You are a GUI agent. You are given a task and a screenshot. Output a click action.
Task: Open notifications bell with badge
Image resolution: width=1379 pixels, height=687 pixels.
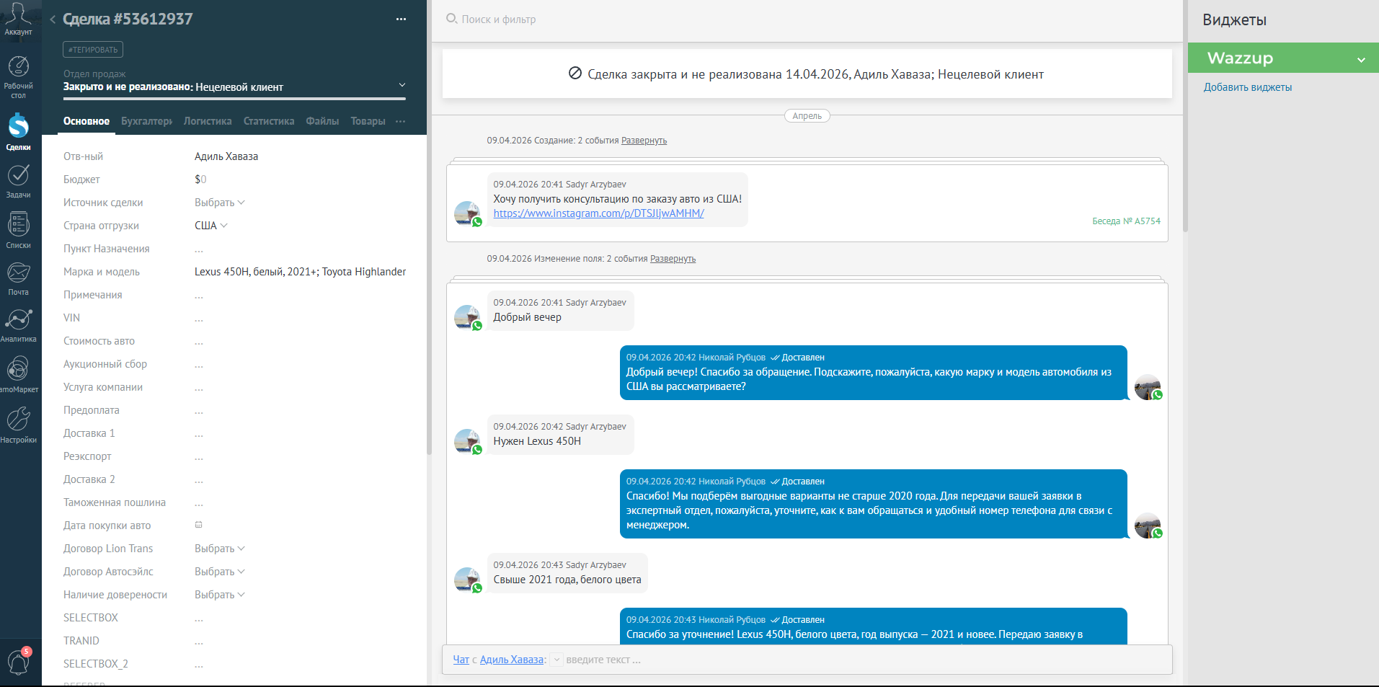(x=18, y=661)
